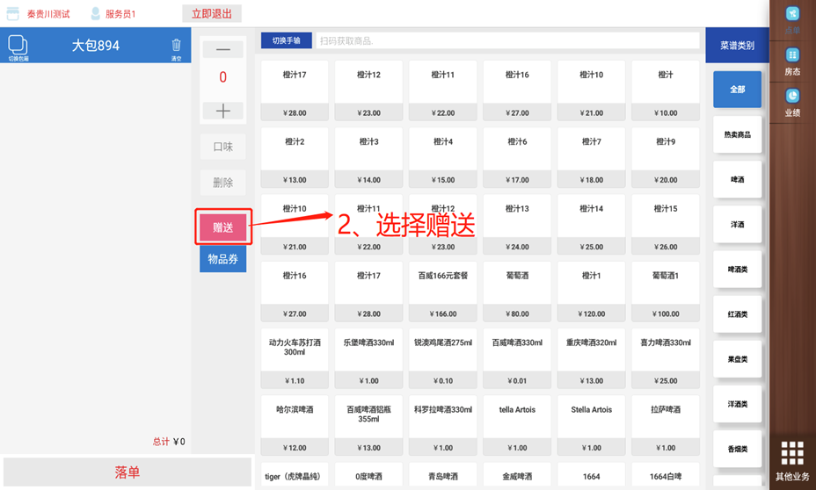Viewport: 816px width, 490px height.
Task: Add 橙汁2 priced ¥13.00
Action: pyautogui.click(x=295, y=157)
